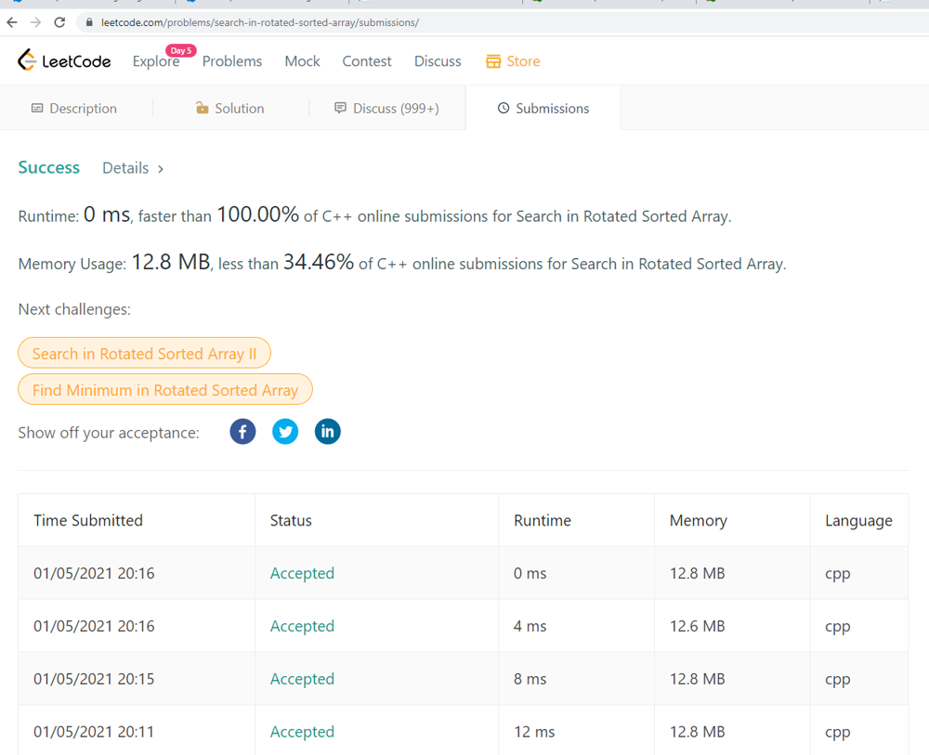The height and width of the screenshot is (755, 929).
Task: Share acceptance on Facebook
Action: pos(242,432)
